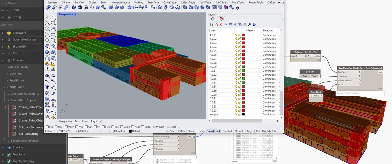Expand the GenerativeDesign add-on

[3, 39]
